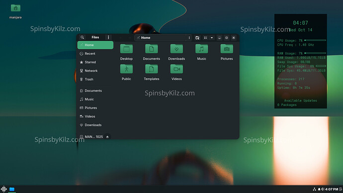343x193 pixels.
Task: Click the 04:07 clock on the widget
Action: [x=300, y=23]
